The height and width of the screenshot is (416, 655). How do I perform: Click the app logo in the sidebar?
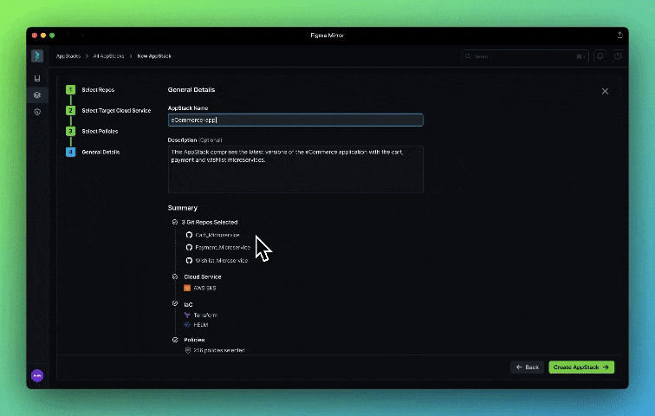(37, 56)
